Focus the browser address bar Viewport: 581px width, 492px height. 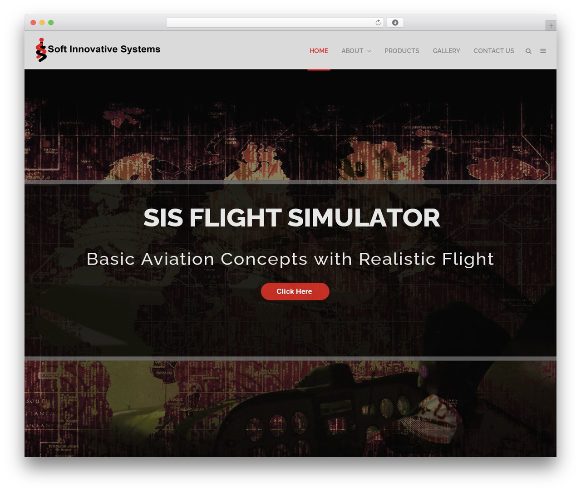[x=275, y=23]
